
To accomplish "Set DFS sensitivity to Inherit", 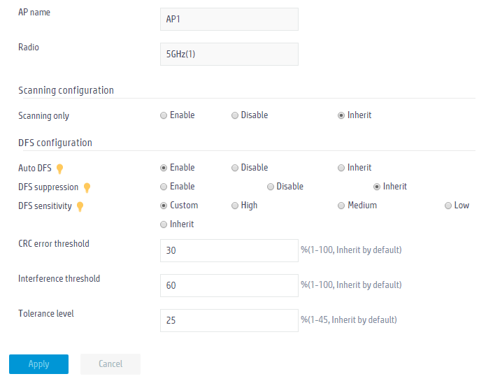I will click(x=164, y=224).
